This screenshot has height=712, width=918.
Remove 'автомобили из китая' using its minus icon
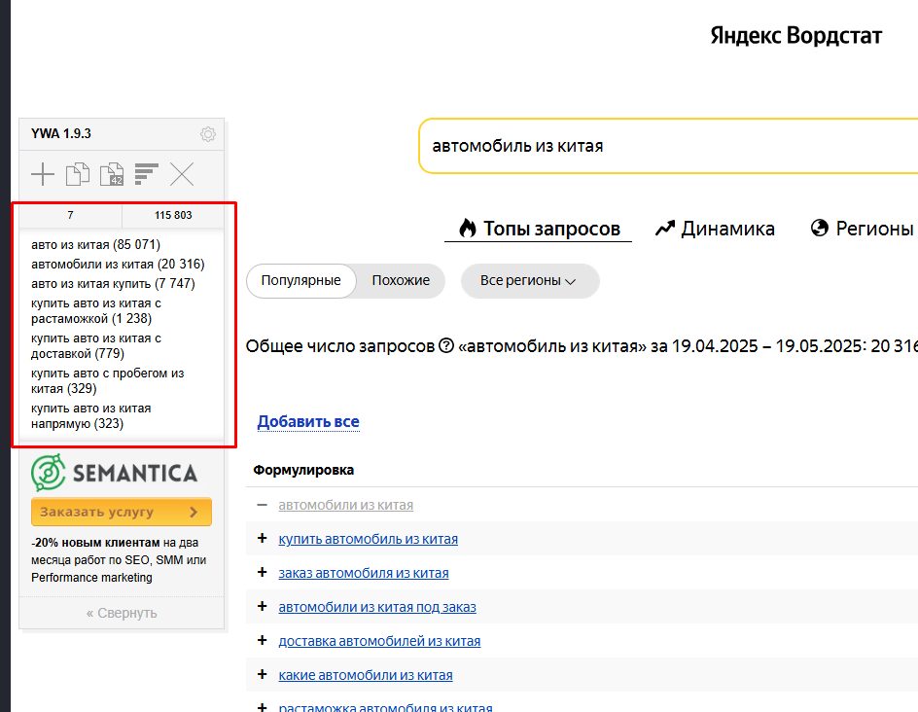tap(263, 505)
